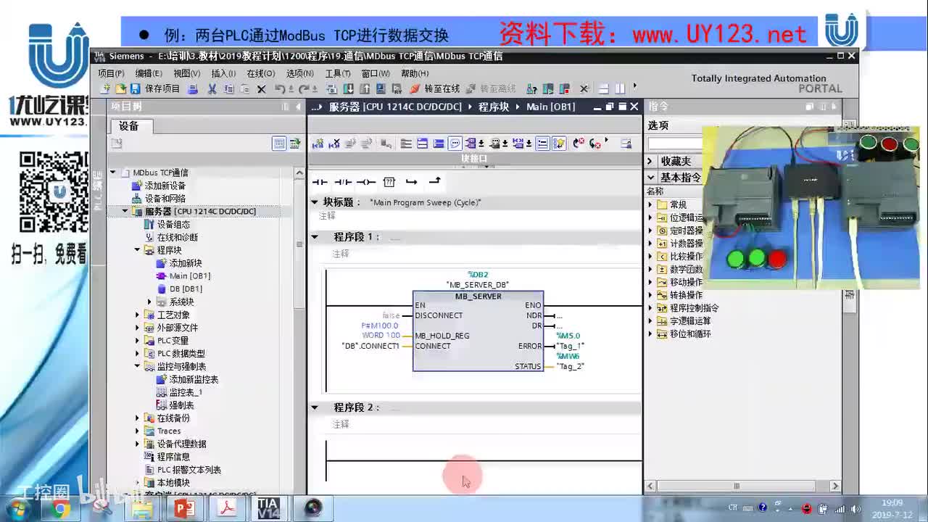Viewport: 928px width, 522px height.
Task: Select 添加新设备 in project tree
Action: coord(165,186)
